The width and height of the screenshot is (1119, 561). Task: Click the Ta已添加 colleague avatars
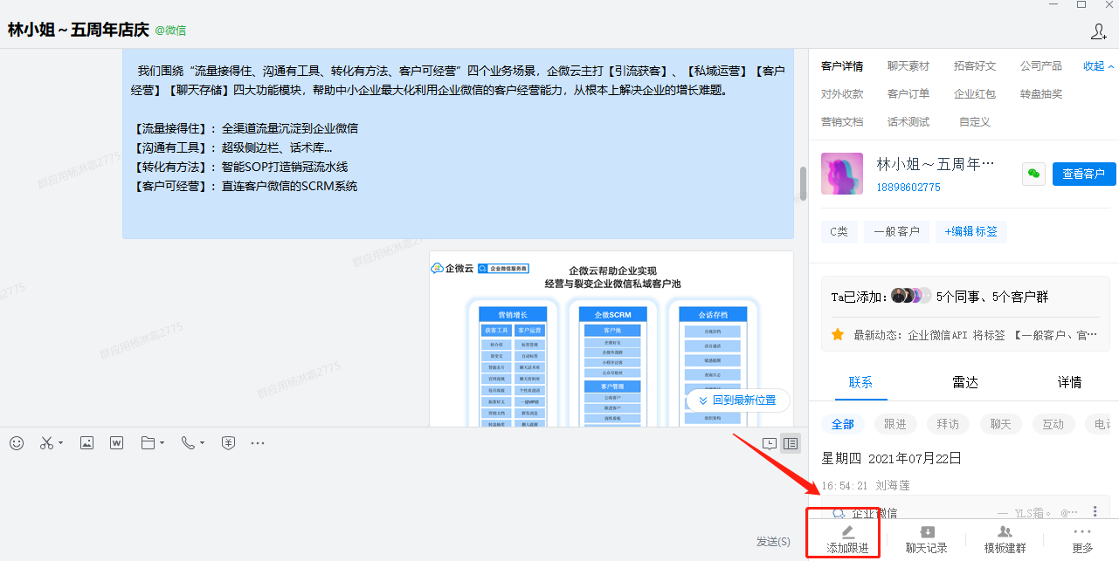coord(911,296)
